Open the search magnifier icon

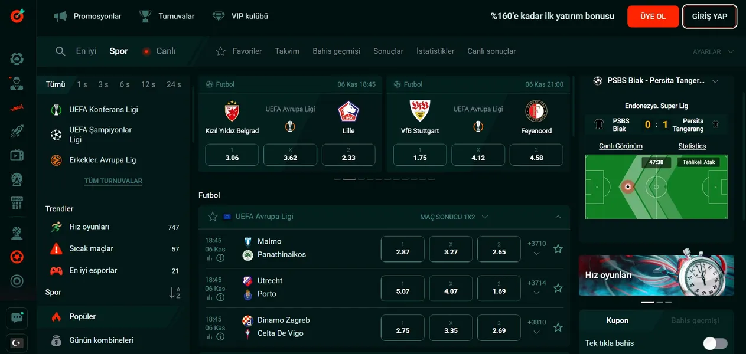coord(60,51)
